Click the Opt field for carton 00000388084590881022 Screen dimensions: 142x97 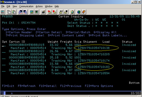tap(4, 52)
